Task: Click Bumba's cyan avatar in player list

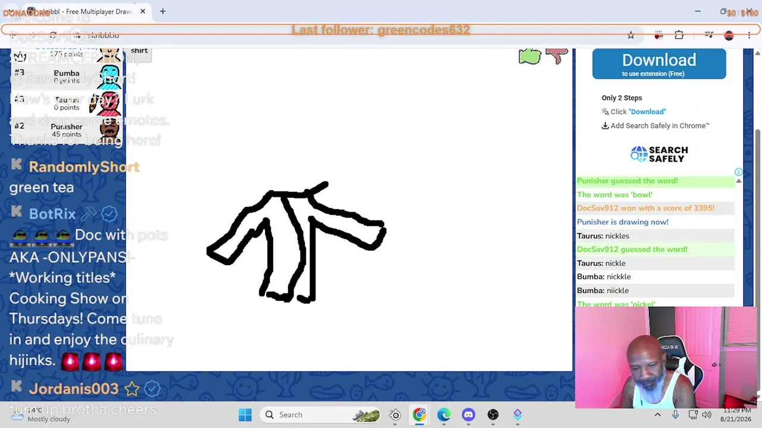Action: [108, 77]
